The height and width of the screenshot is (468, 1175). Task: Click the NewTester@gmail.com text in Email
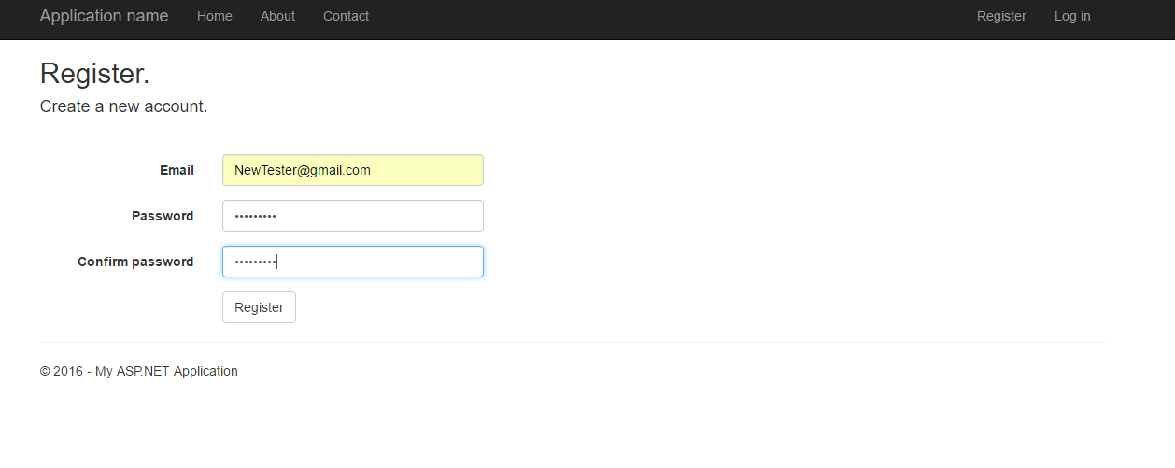click(302, 170)
